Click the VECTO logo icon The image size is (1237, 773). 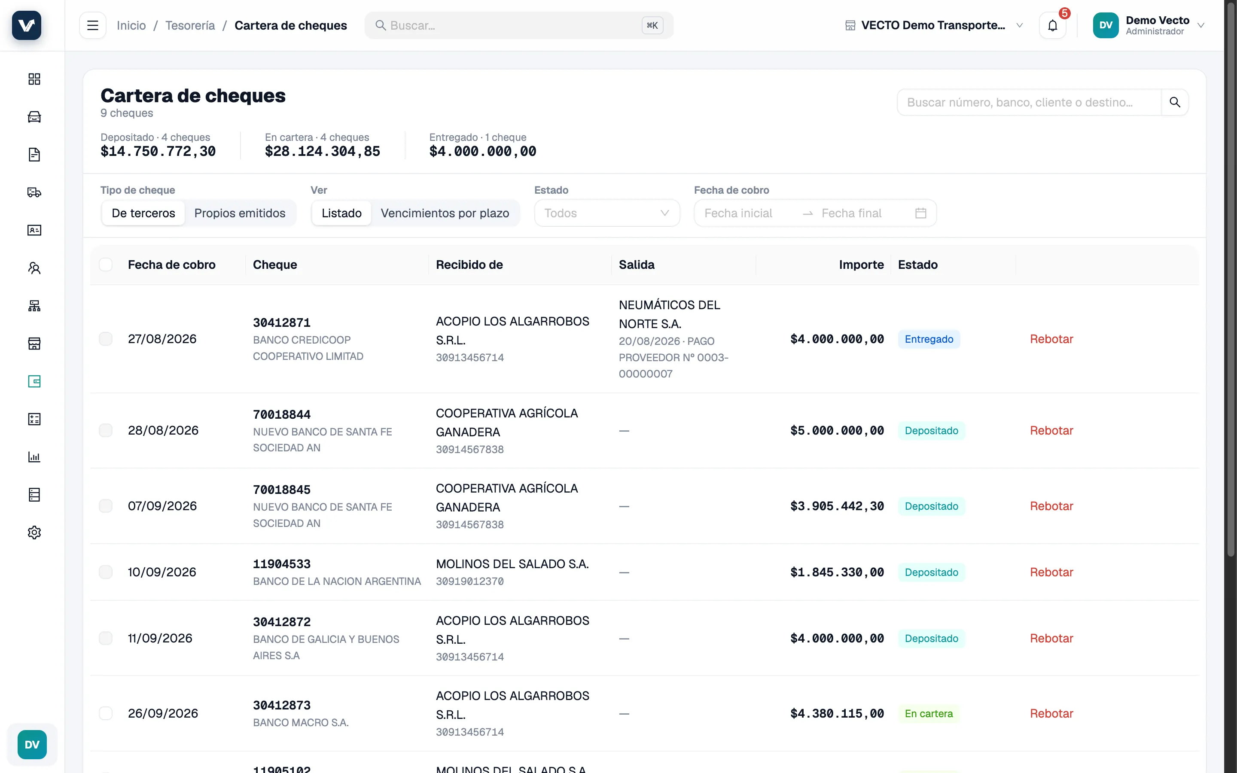27,25
